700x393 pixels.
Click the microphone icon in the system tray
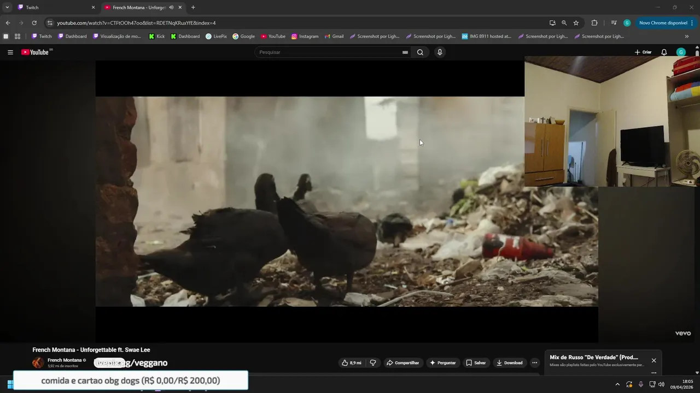(x=641, y=384)
